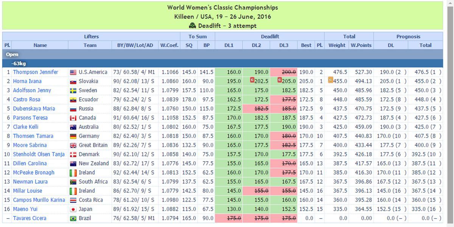Image resolution: width=454 pixels, height=227 pixels.
Task: Click the South Africa flag icon
Action: (73, 182)
